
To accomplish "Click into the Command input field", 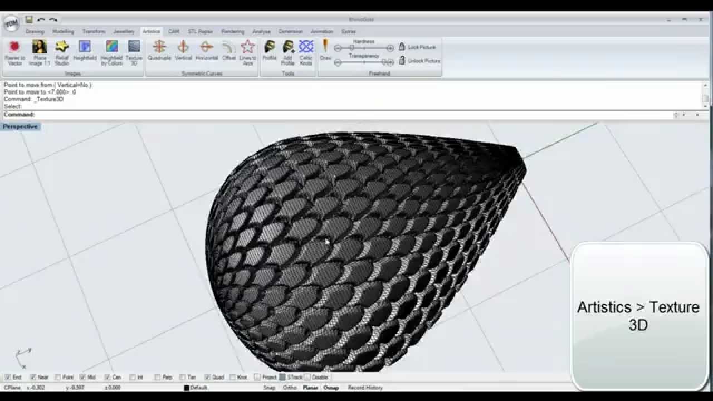I will [x=353, y=115].
